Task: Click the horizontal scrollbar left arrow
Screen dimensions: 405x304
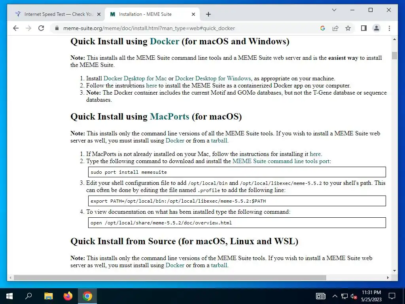Action: [10, 277]
